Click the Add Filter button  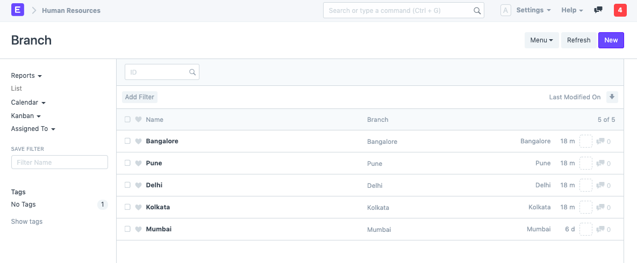pyautogui.click(x=140, y=97)
